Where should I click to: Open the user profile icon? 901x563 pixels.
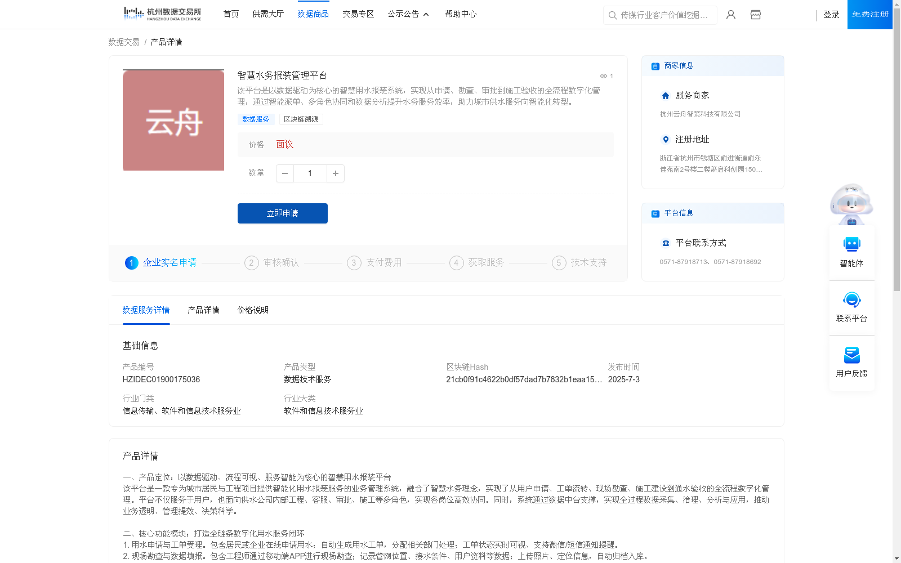click(x=731, y=15)
